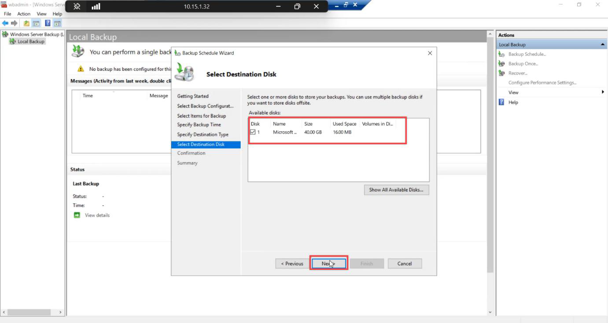Click the right scroll arrow in the tree pane

[x=61, y=312]
